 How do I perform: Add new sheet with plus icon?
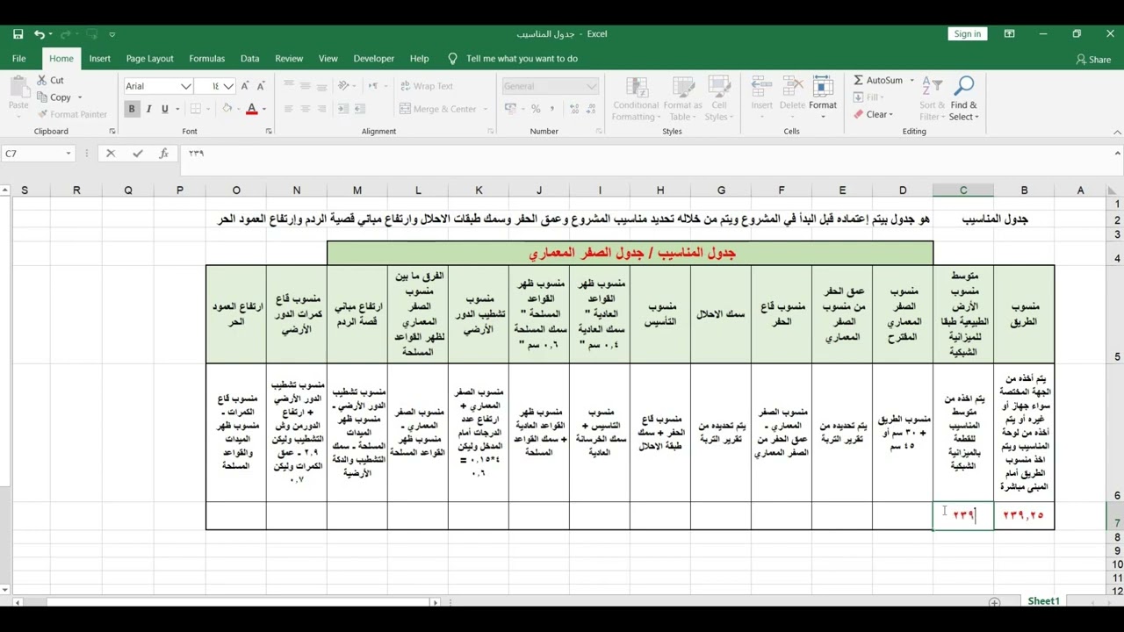click(994, 602)
